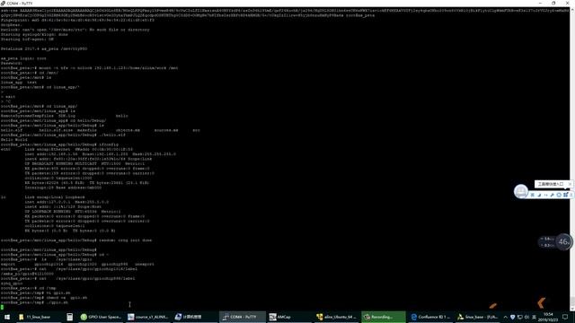Open PuTTY system menu icon in title bar
The height and width of the screenshot is (323, 575).
pos(3,3)
